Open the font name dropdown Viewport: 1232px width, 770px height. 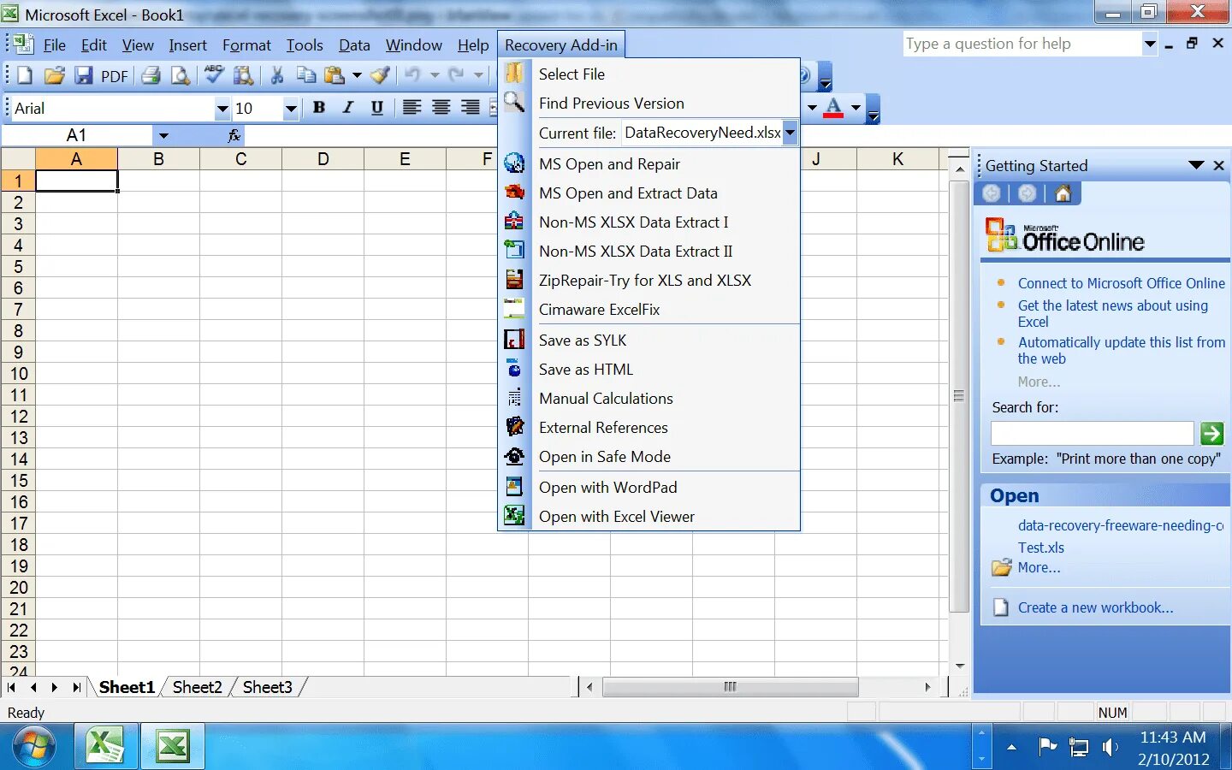[222, 109]
